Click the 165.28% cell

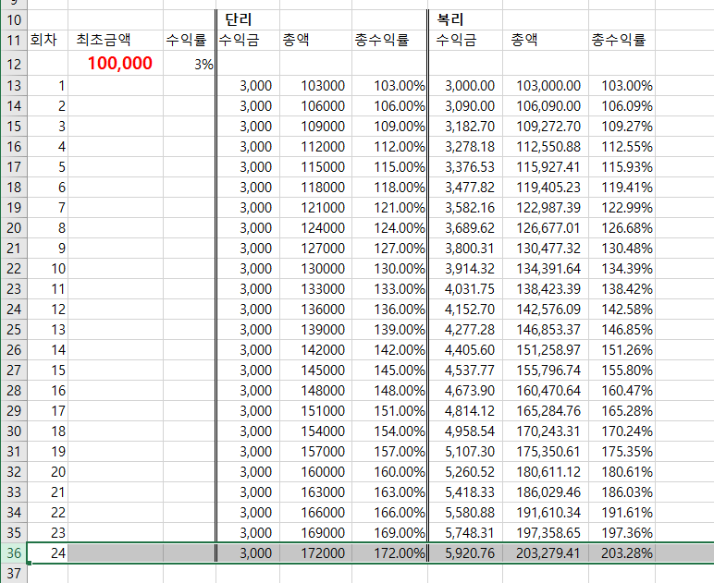(622, 410)
